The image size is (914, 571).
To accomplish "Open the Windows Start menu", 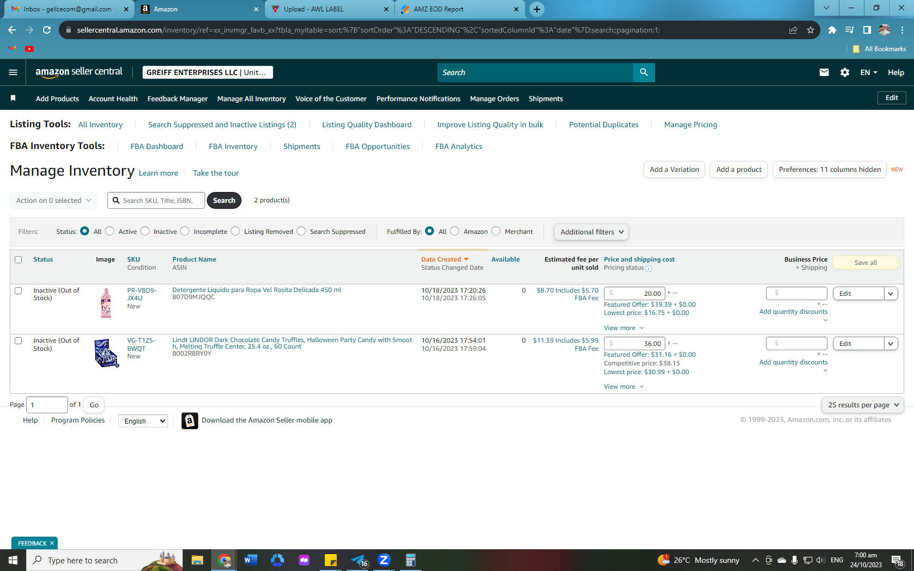I will (x=13, y=560).
